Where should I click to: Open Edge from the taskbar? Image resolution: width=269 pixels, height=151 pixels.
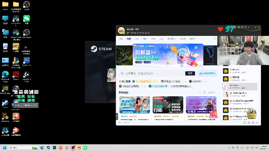(x=42, y=148)
